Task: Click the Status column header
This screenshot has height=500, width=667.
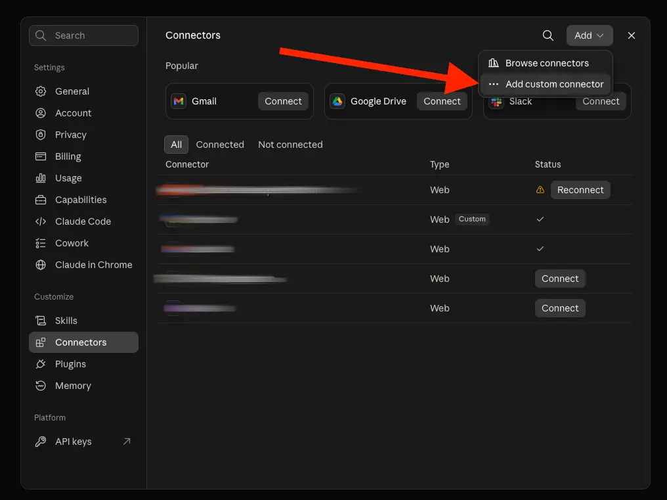Action: coord(548,164)
